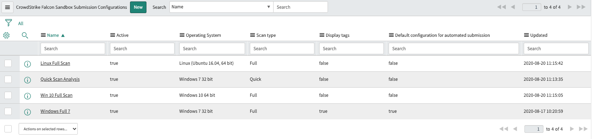Go to first page, top pagination
The height and width of the screenshot is (139, 592).
coord(502,7)
